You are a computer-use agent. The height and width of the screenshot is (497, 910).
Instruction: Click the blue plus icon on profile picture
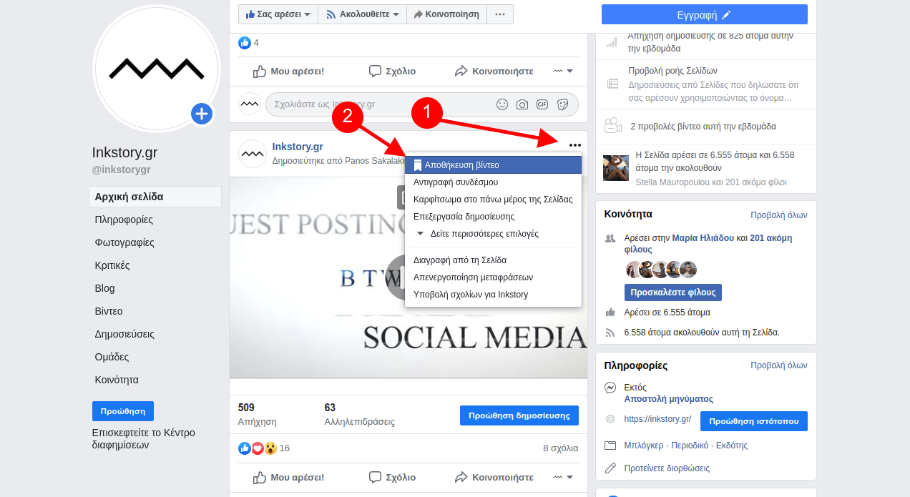click(201, 113)
